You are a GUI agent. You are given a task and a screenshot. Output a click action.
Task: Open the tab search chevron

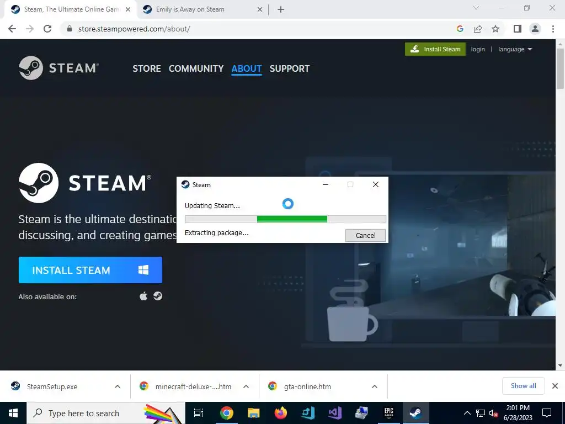[x=476, y=8]
